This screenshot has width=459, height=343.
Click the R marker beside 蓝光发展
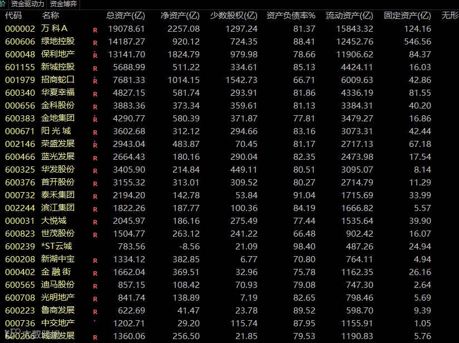[x=95, y=158]
